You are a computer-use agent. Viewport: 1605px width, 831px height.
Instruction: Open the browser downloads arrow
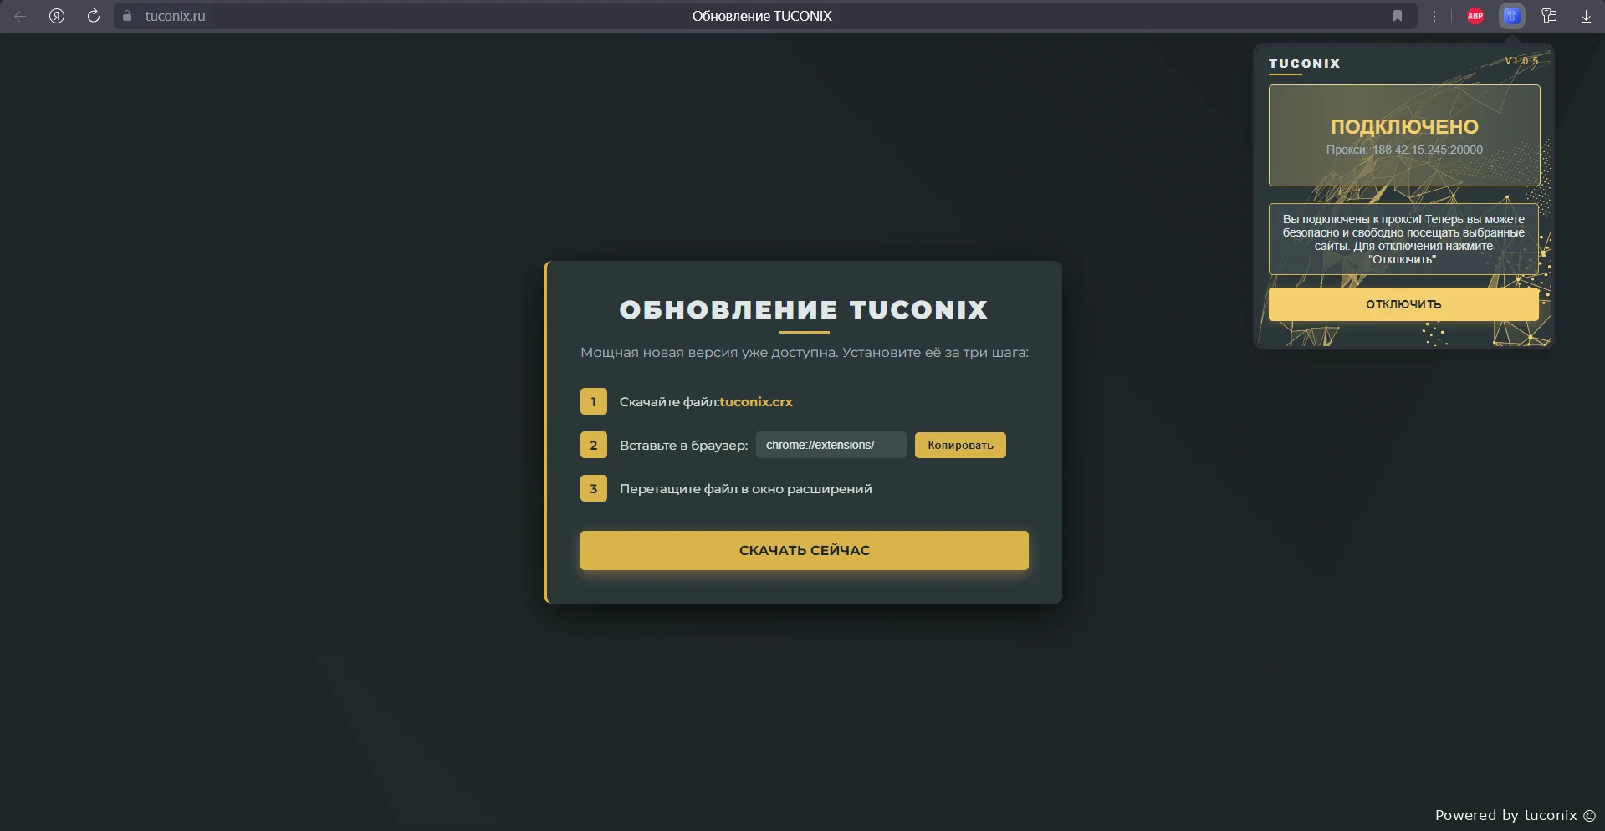click(1586, 16)
